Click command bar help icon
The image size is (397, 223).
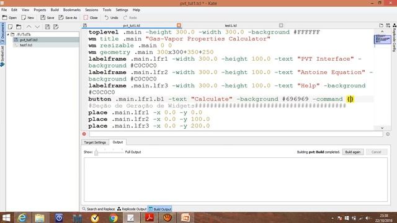(x=388, y=134)
